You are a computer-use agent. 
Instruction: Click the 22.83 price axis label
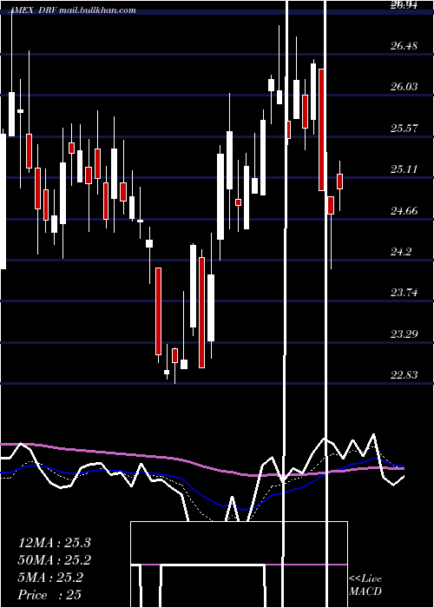(404, 374)
